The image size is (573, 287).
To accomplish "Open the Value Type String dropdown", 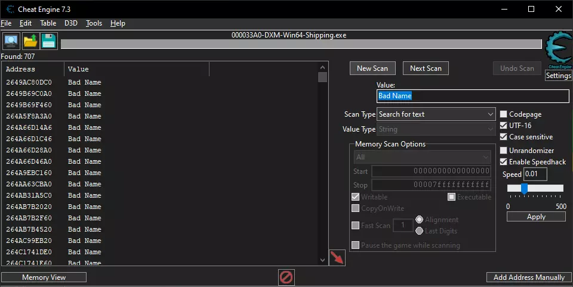I will 436,129.
